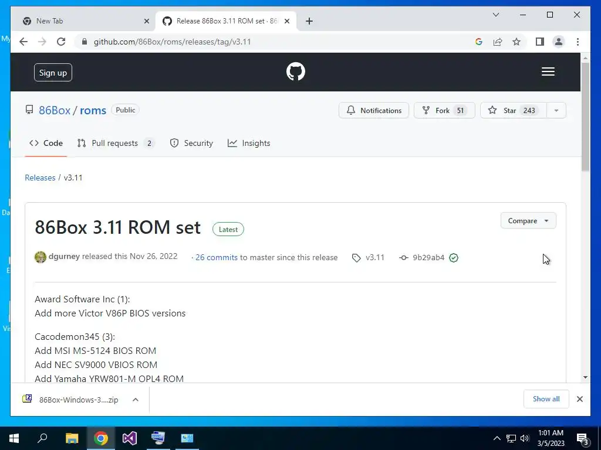Fork the repository
Viewport: 601px width, 450px height.
coord(444,110)
